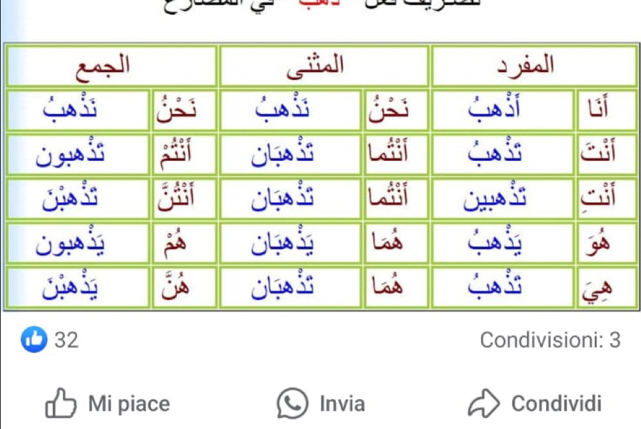Click the تذهبين verb cell
This screenshot has height=429, width=641.
tap(502, 199)
